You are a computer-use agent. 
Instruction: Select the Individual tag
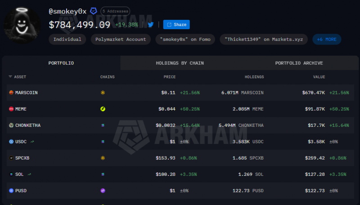pyautogui.click(x=67, y=39)
